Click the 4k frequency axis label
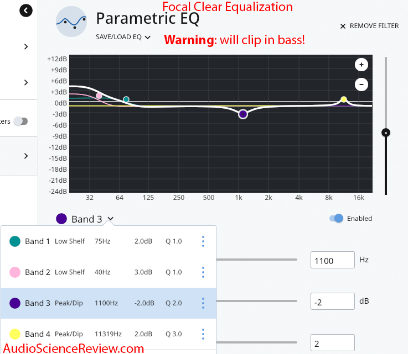 tap(299, 198)
